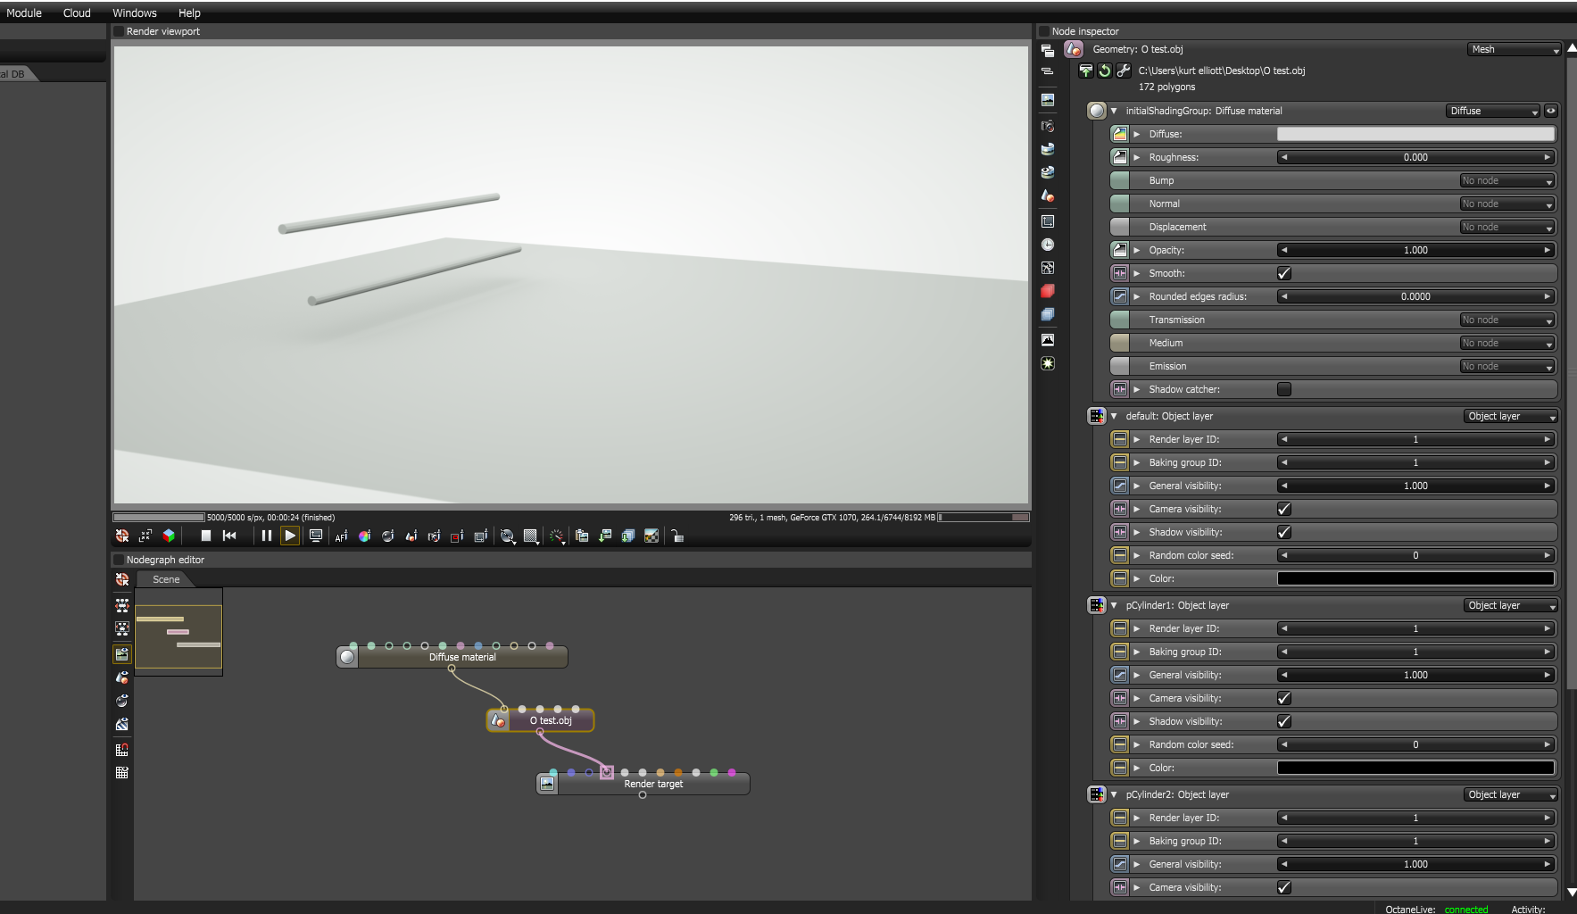1577x914 pixels.
Task: Toggle the Smooth checkbox
Action: (1284, 273)
